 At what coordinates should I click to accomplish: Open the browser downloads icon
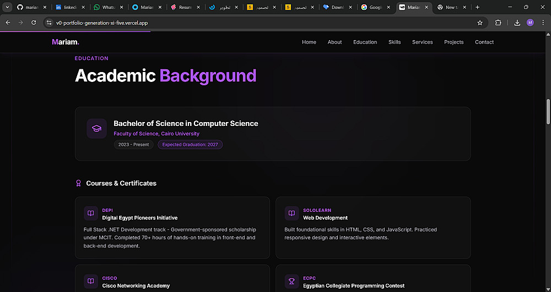click(517, 23)
